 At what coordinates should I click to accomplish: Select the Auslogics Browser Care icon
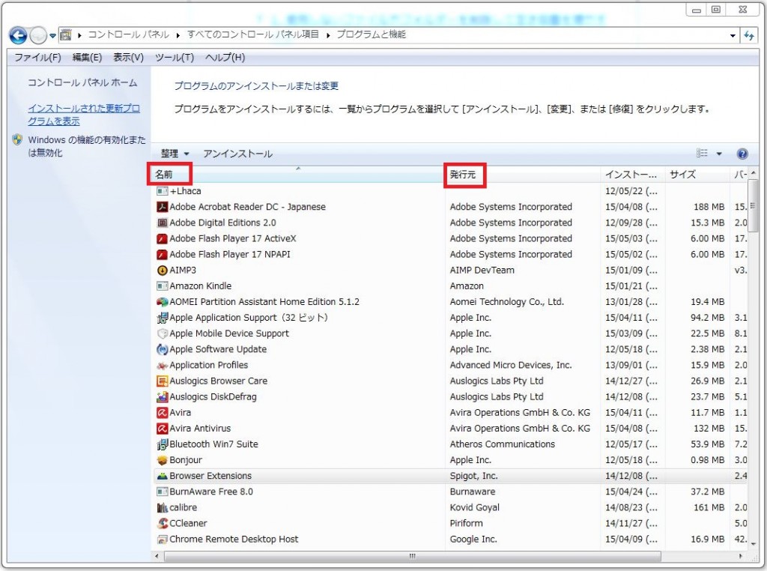click(x=162, y=381)
